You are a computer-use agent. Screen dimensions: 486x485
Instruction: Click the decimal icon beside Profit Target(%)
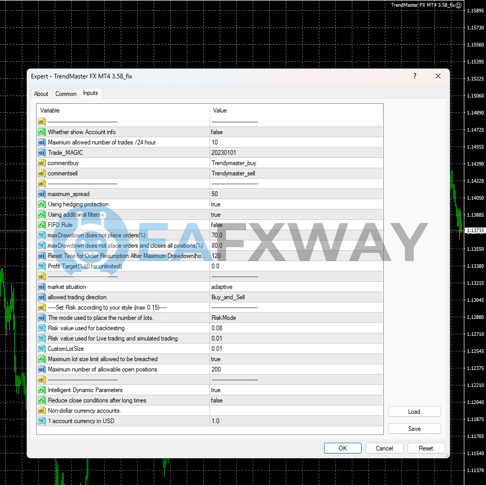(x=42, y=266)
